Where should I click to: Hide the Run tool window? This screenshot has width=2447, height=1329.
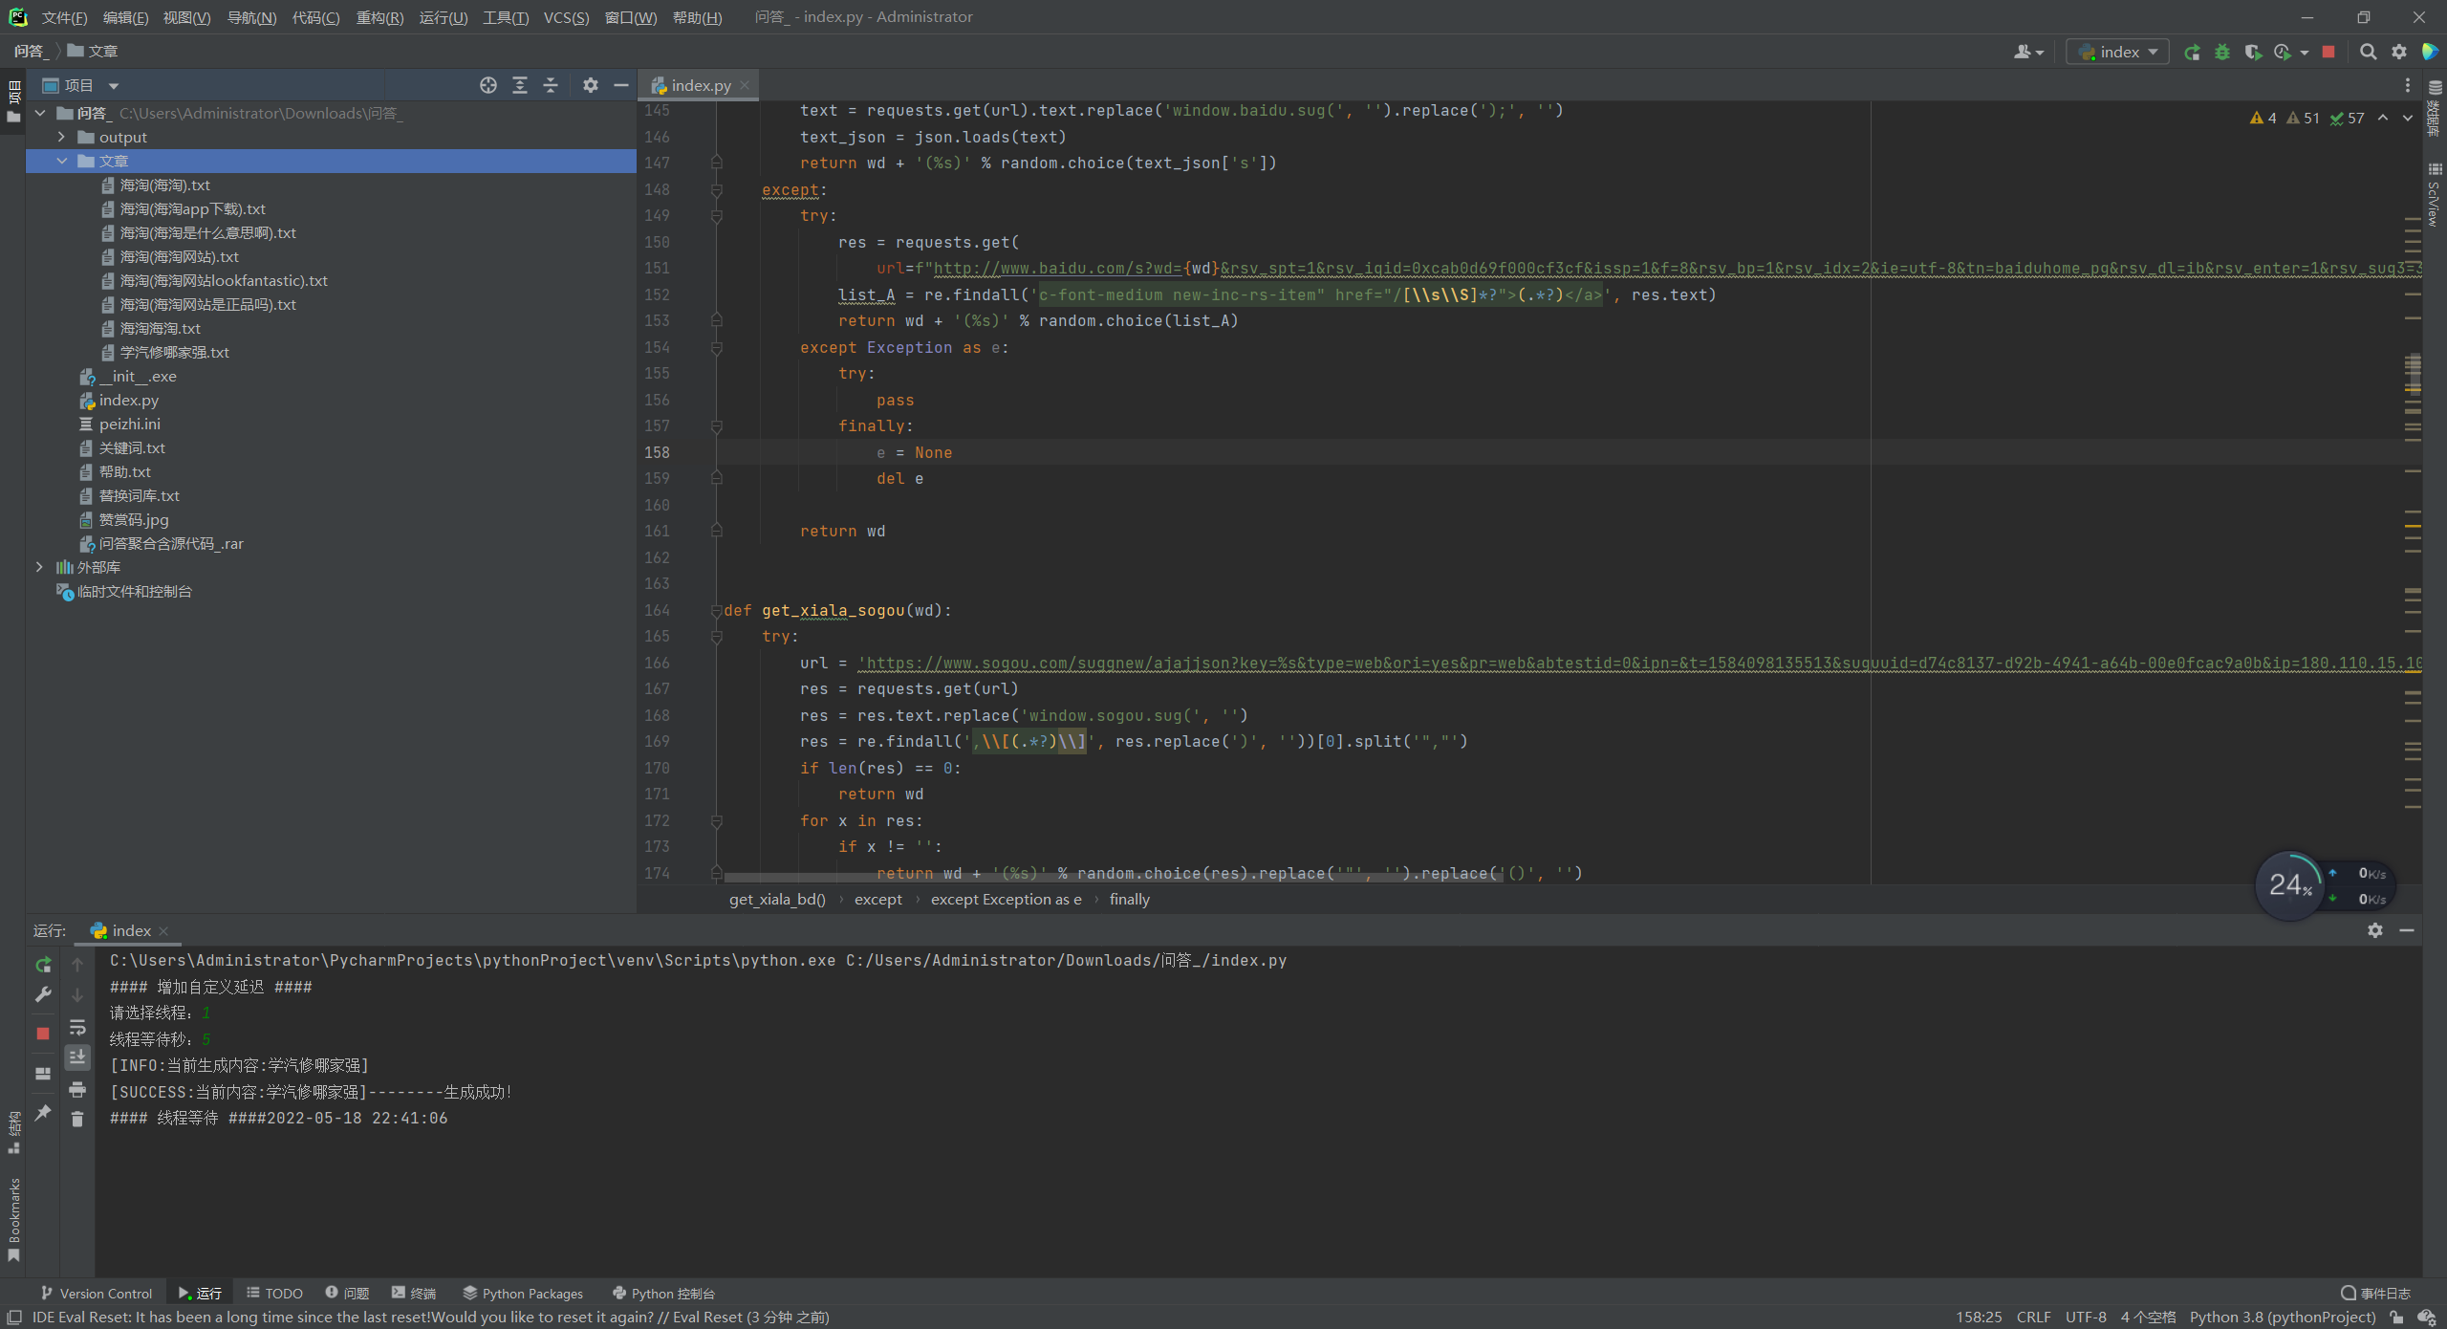coord(2407,930)
